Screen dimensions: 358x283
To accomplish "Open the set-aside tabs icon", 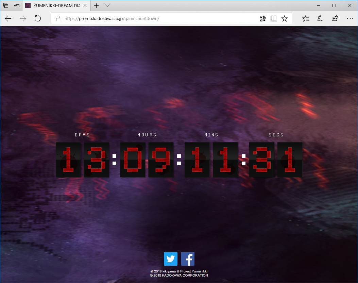I will pyautogui.click(x=6, y=5).
